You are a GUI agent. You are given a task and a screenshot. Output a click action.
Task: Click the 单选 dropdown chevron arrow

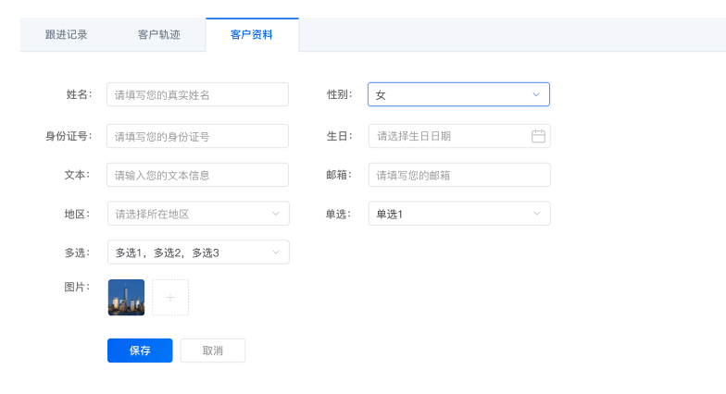536,214
